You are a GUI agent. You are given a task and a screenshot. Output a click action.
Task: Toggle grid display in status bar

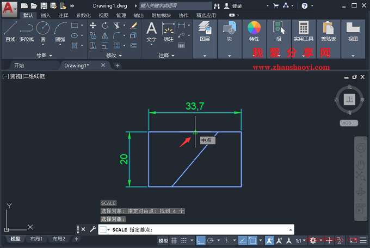click(x=174, y=241)
